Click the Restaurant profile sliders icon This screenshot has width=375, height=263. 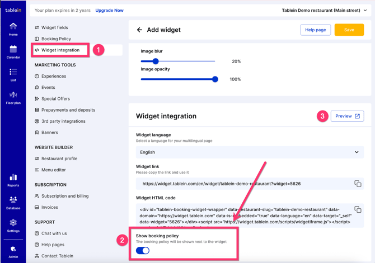(36, 159)
